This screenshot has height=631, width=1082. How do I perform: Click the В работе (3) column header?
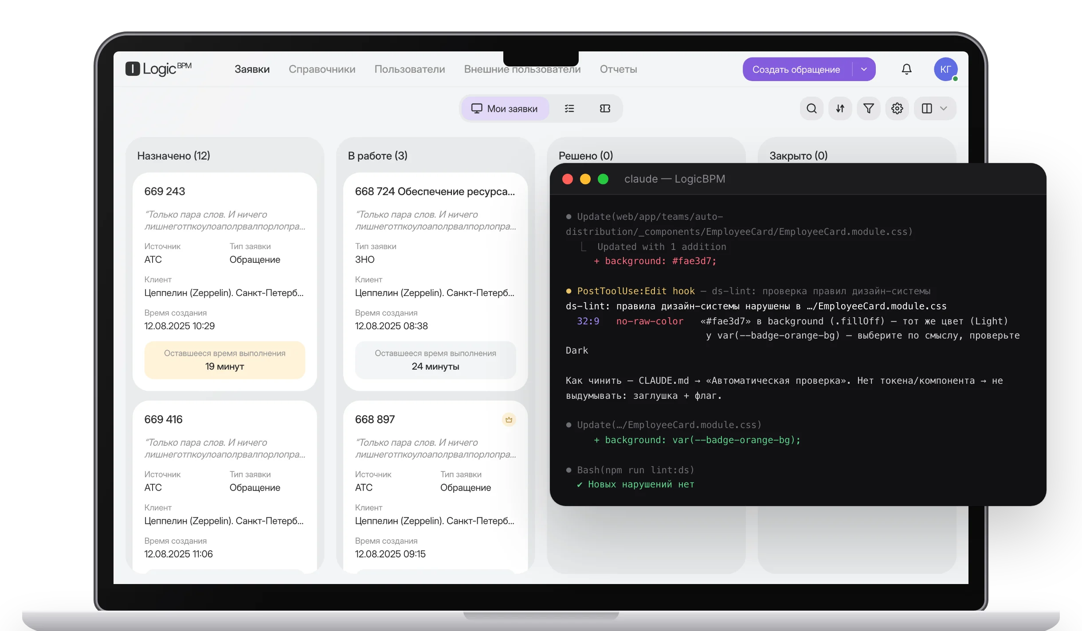tap(377, 156)
